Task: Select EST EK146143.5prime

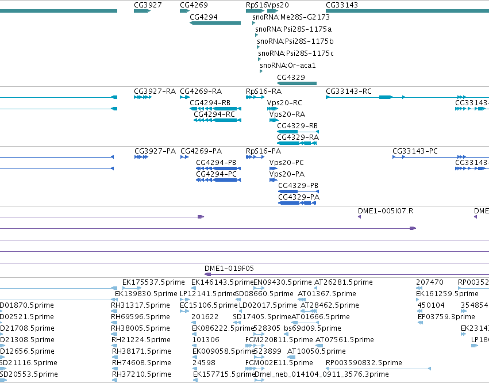Action: click(222, 282)
